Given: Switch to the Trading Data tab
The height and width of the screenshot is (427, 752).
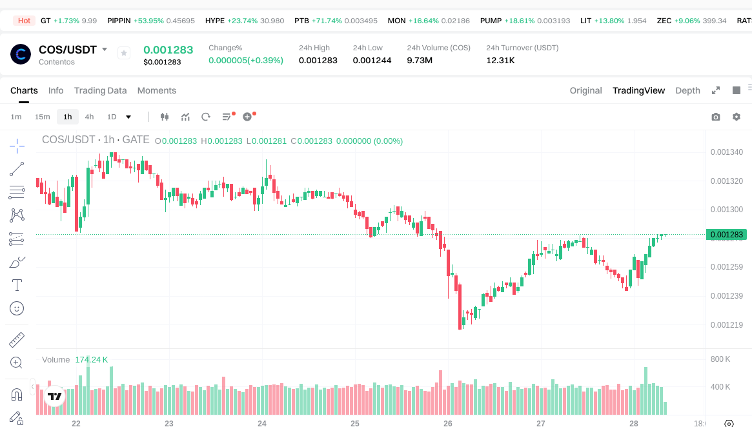Looking at the screenshot, I should 100,90.
